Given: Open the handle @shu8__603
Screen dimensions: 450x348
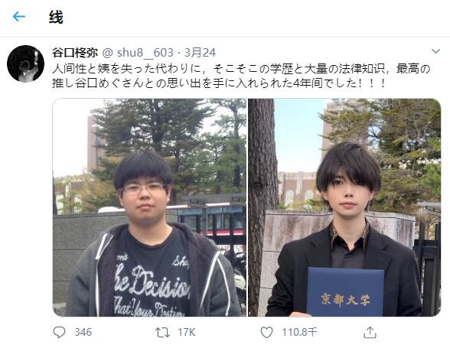Looking at the screenshot, I should [x=138, y=53].
